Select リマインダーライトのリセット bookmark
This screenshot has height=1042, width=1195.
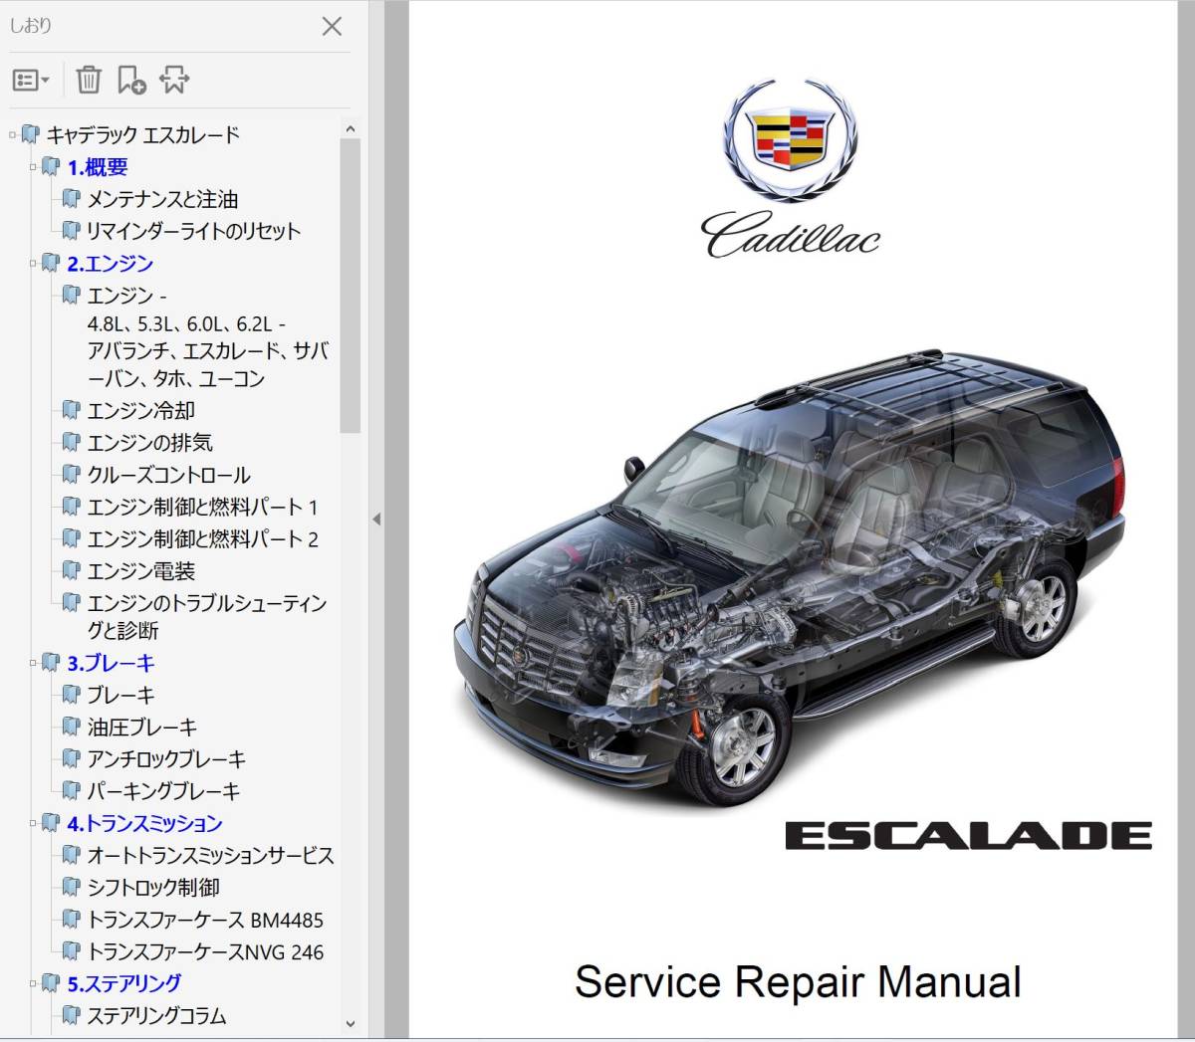click(193, 231)
